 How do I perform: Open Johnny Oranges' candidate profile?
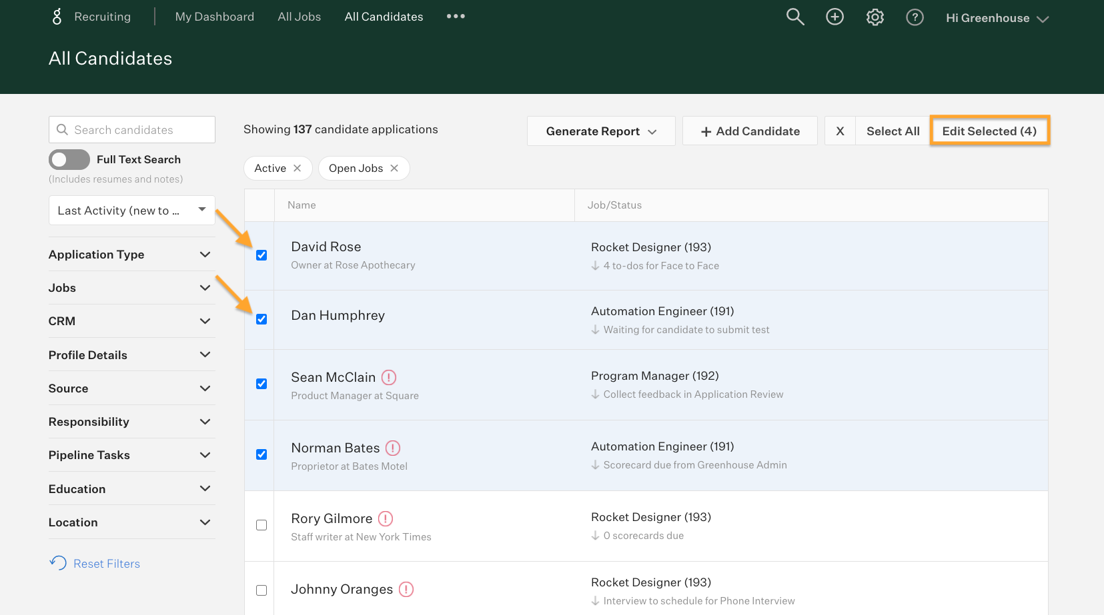tap(342, 589)
